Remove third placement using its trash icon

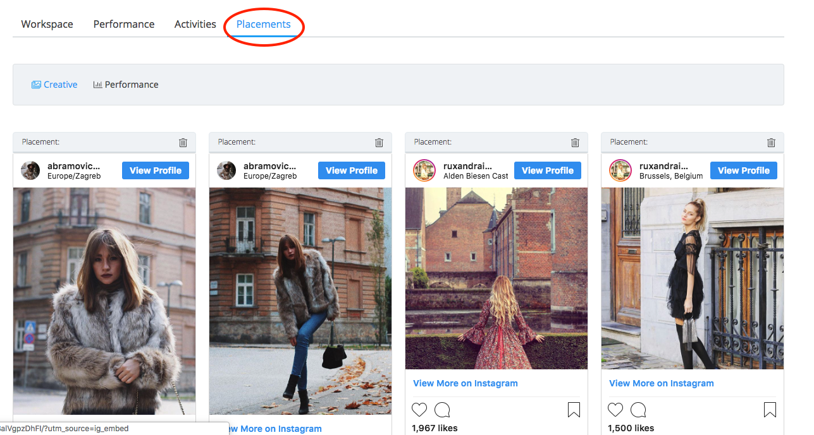pos(575,143)
